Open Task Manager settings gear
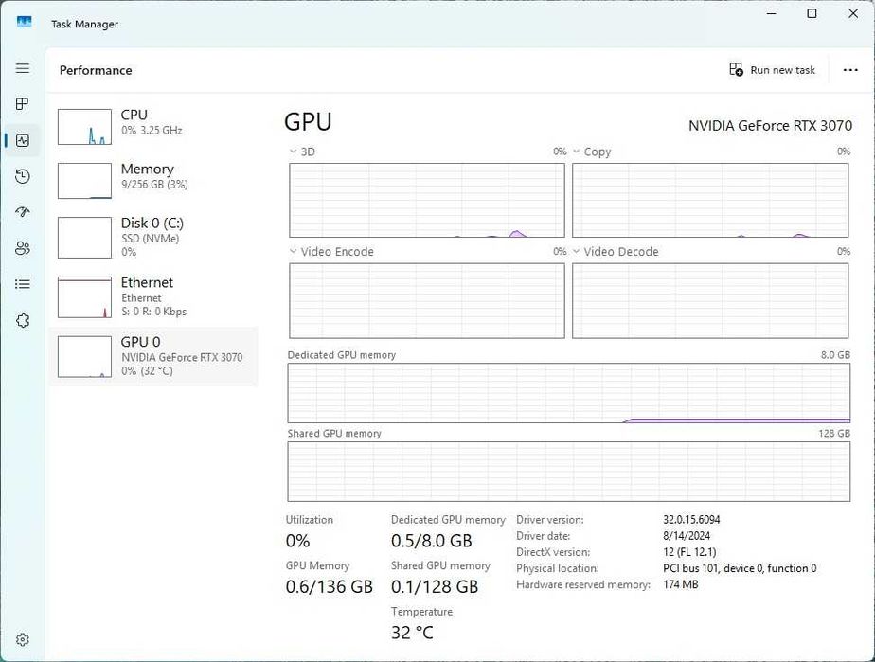The width and height of the screenshot is (875, 662). 23,639
